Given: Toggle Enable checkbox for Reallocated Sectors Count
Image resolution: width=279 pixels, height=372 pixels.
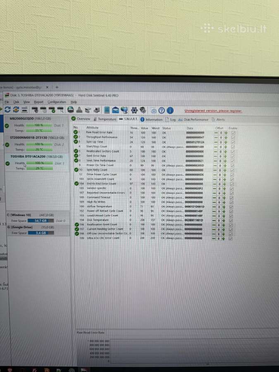Looking at the screenshot, I should (233, 152).
